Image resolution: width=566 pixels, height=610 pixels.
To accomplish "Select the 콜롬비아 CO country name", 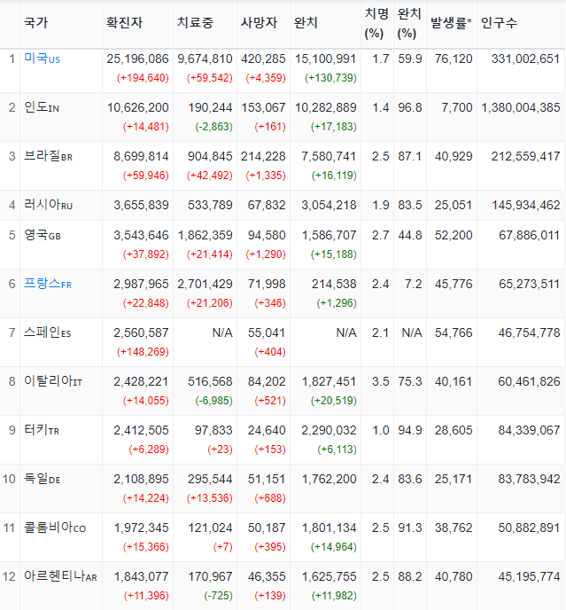I will pos(55,528).
